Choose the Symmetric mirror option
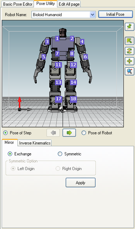 (60, 154)
